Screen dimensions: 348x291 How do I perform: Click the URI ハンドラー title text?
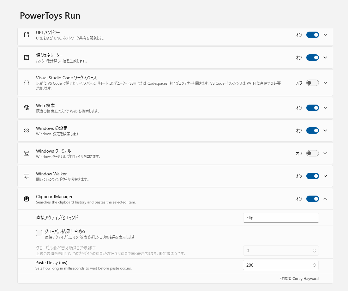48,33
